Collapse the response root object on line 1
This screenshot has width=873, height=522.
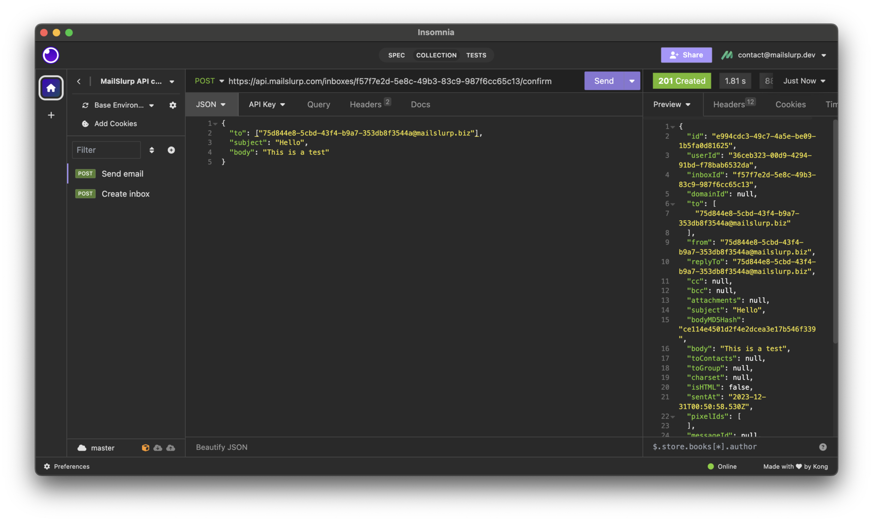tap(673, 127)
